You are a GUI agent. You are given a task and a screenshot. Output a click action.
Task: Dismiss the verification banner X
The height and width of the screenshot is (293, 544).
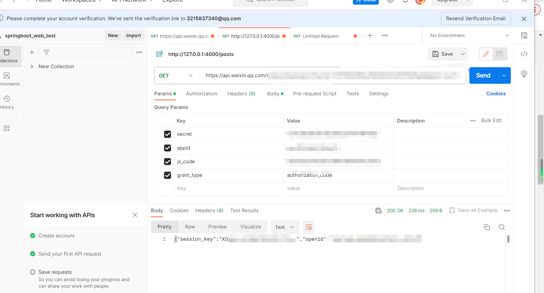[x=524, y=19]
